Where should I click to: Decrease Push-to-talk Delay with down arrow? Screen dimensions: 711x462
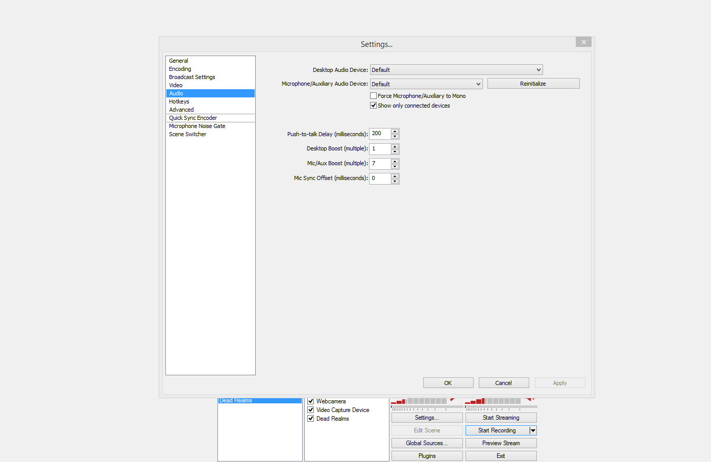pos(395,137)
